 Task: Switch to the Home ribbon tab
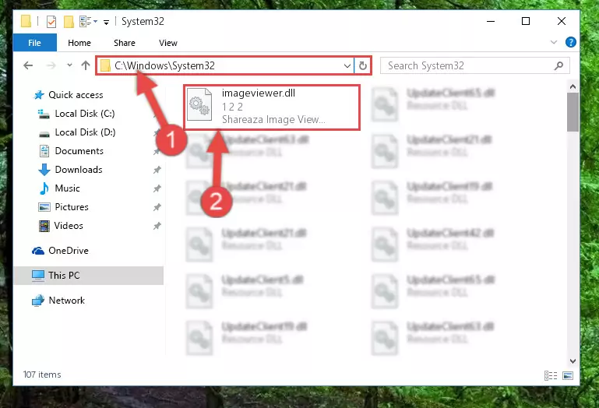pos(79,43)
